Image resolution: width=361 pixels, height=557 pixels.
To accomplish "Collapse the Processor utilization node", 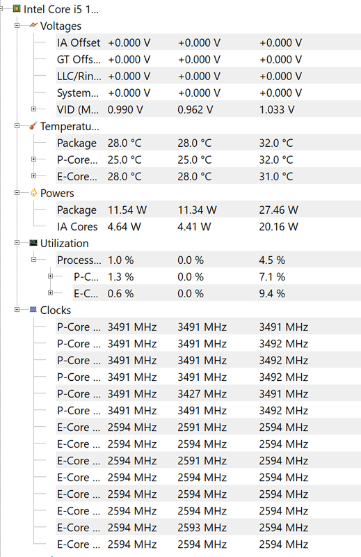I will (33, 259).
